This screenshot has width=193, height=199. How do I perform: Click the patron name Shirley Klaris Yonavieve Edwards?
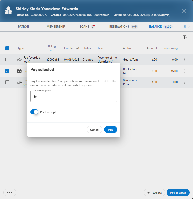click(x=47, y=9)
